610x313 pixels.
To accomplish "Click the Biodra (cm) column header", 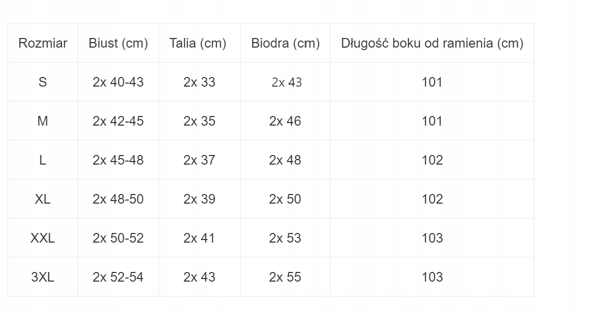I will click(285, 44).
